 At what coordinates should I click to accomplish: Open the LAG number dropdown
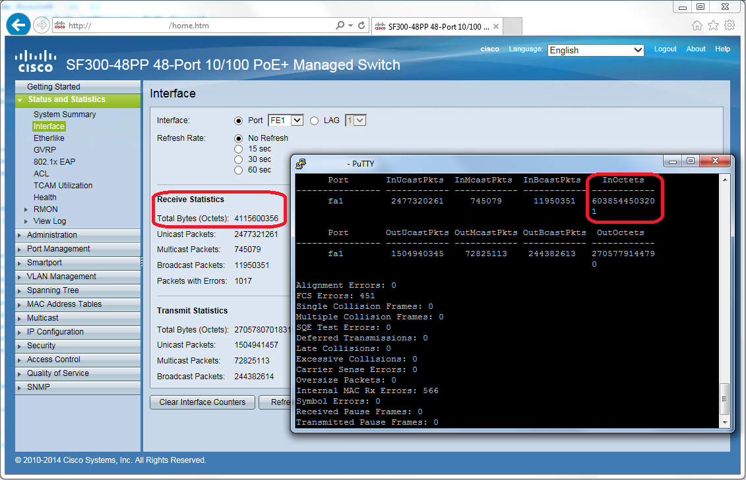[x=356, y=120]
